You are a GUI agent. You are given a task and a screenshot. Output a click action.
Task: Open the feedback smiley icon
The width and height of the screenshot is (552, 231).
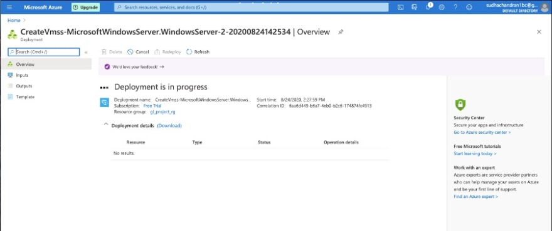point(469,7)
